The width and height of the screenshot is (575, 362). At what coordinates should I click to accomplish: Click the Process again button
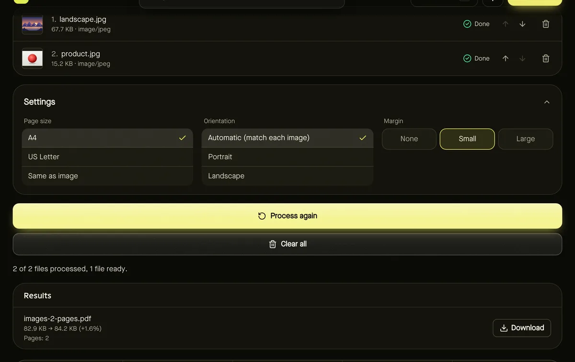coord(287,216)
